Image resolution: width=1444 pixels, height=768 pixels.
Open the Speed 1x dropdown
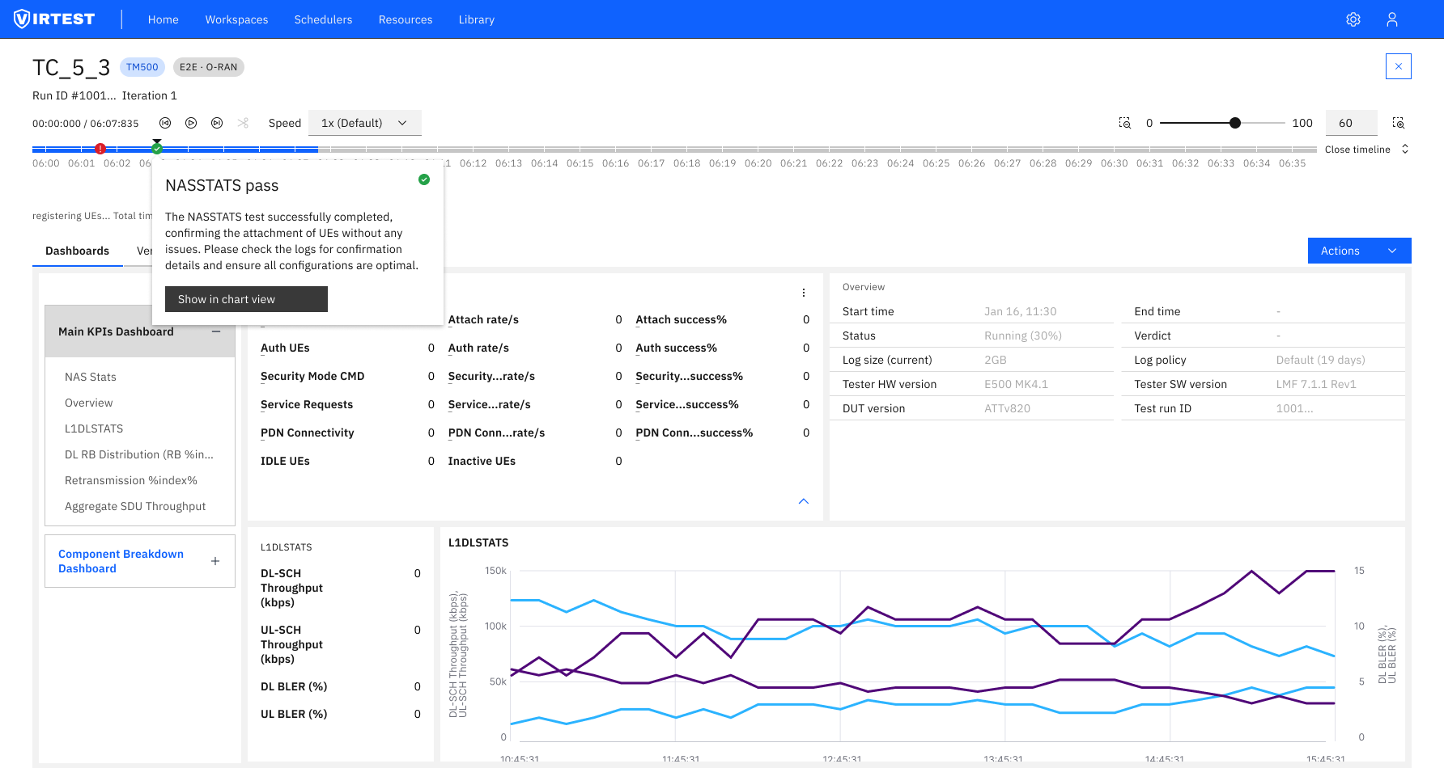click(364, 122)
